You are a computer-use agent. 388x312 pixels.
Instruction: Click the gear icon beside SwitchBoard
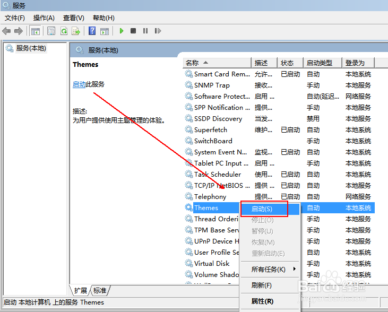[x=189, y=141]
